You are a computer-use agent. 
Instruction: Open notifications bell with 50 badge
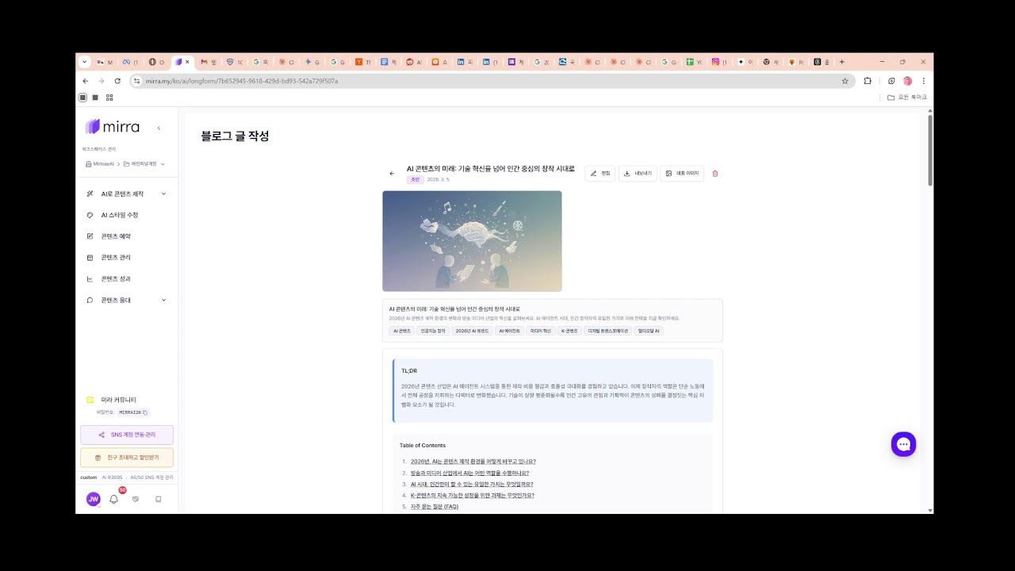(x=114, y=499)
